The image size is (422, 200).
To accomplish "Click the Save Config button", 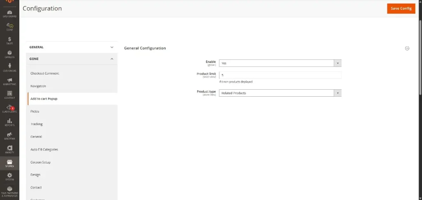I will [401, 9].
